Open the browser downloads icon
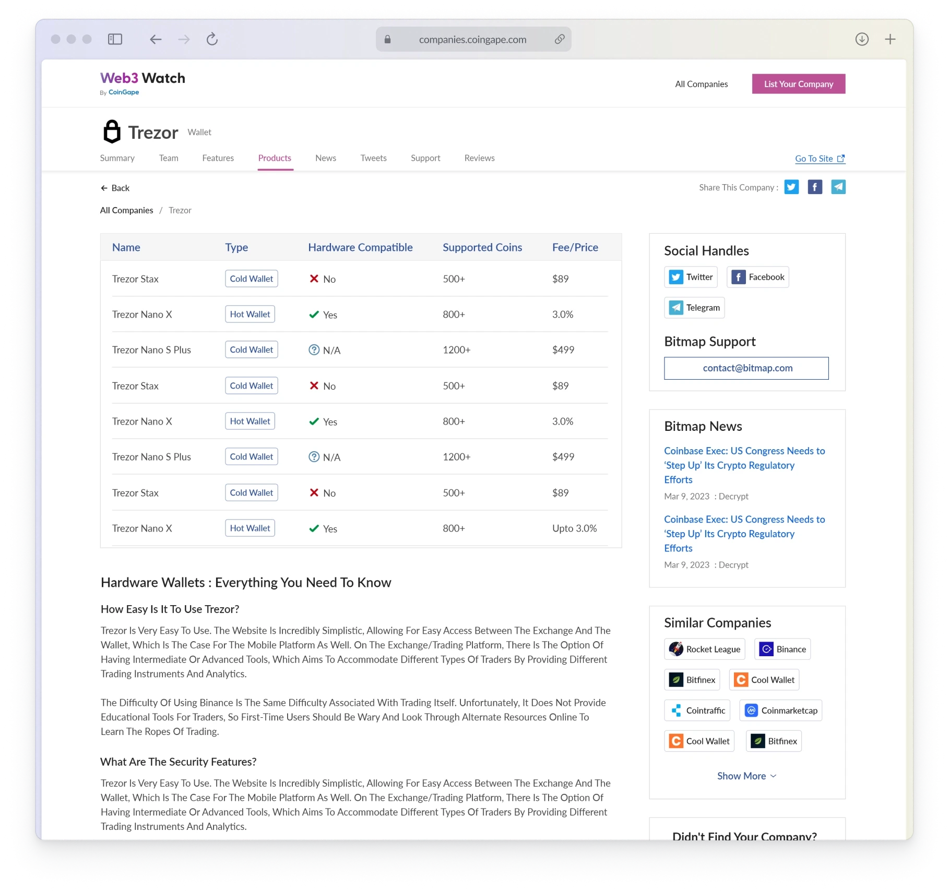Image resolution: width=949 pixels, height=892 pixels. coord(862,39)
